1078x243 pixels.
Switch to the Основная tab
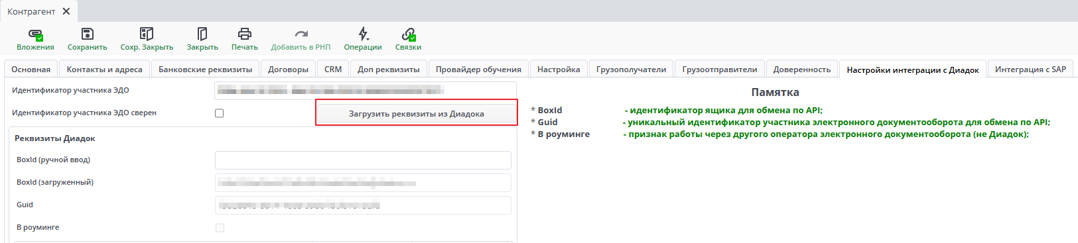[x=31, y=69]
